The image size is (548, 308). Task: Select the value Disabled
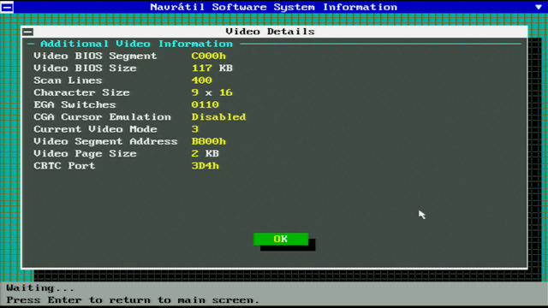click(219, 117)
